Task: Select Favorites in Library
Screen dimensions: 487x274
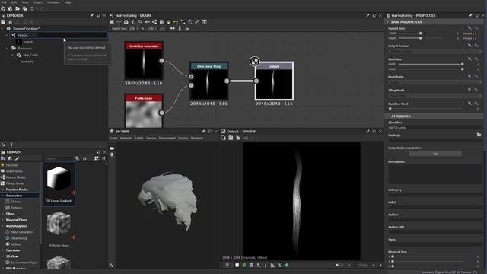Action: (x=12, y=165)
